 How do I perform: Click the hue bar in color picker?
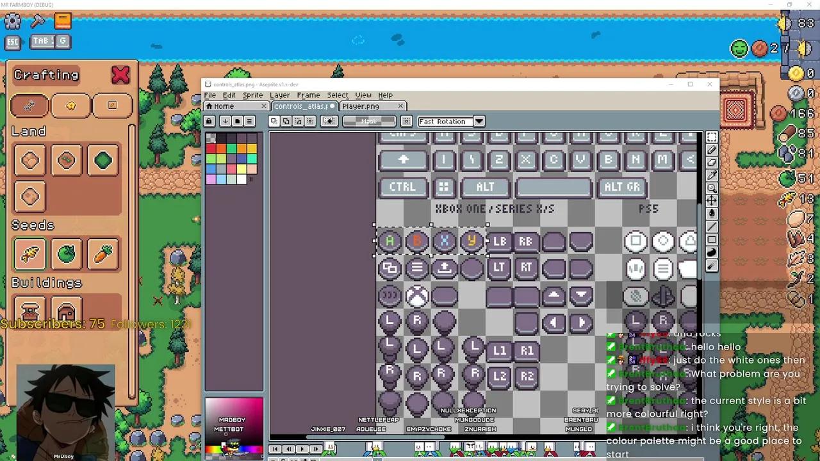[x=233, y=449]
